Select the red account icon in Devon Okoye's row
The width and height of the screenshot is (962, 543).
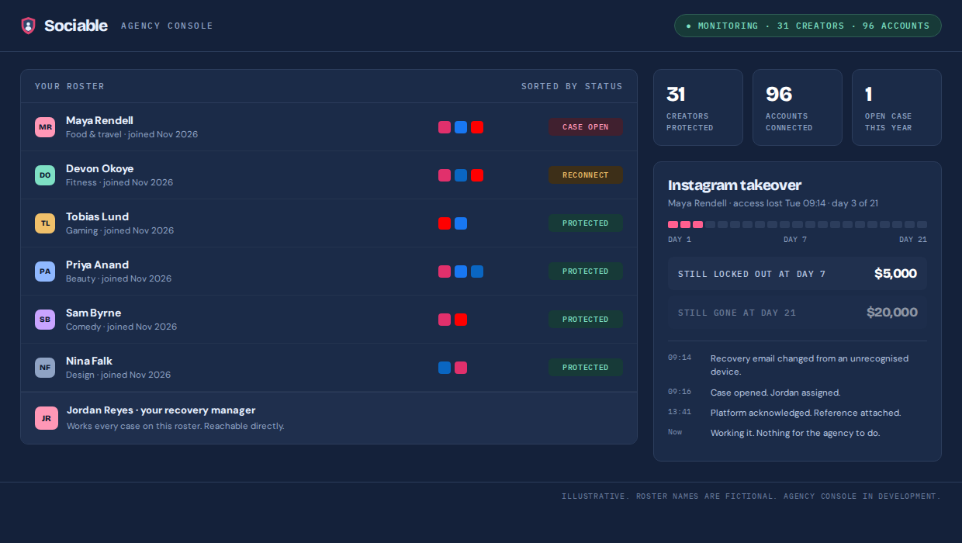[x=477, y=175]
